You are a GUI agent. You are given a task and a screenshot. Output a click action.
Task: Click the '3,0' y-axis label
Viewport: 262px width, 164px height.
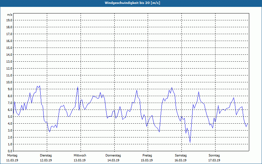click(10, 130)
